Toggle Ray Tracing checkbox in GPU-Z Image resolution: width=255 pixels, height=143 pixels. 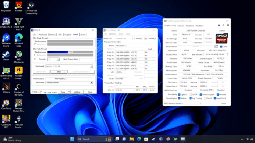click(x=190, y=98)
